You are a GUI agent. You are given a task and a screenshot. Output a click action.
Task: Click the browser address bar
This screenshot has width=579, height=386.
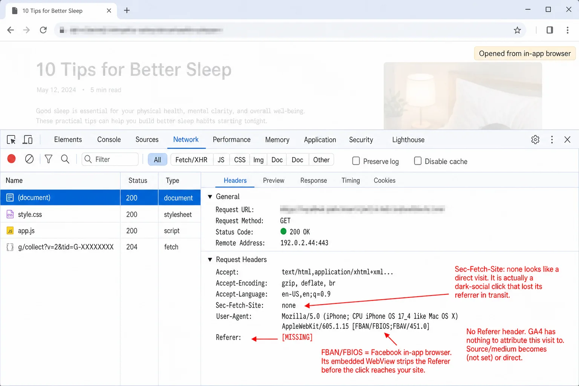[x=290, y=30]
